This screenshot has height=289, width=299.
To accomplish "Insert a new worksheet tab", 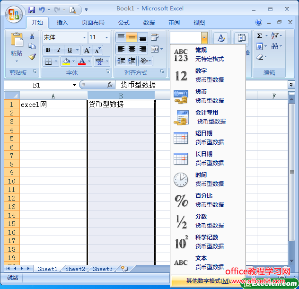I will (x=125, y=269).
